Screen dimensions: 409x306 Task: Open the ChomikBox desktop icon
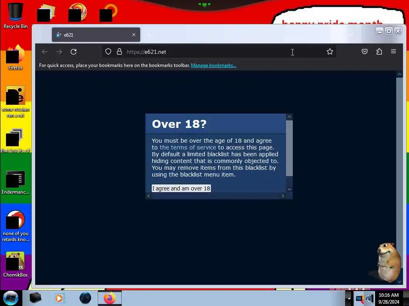[16, 264]
